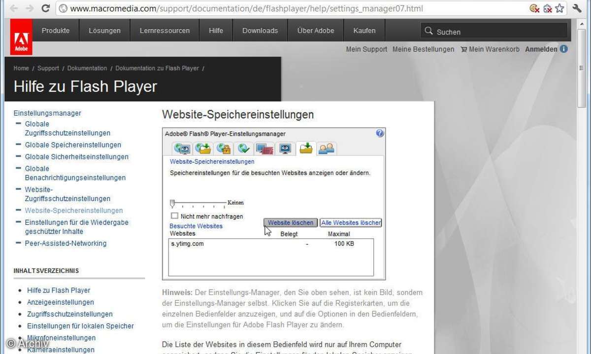Go to Home breadcrumb
The image size is (591, 354).
coord(21,68)
